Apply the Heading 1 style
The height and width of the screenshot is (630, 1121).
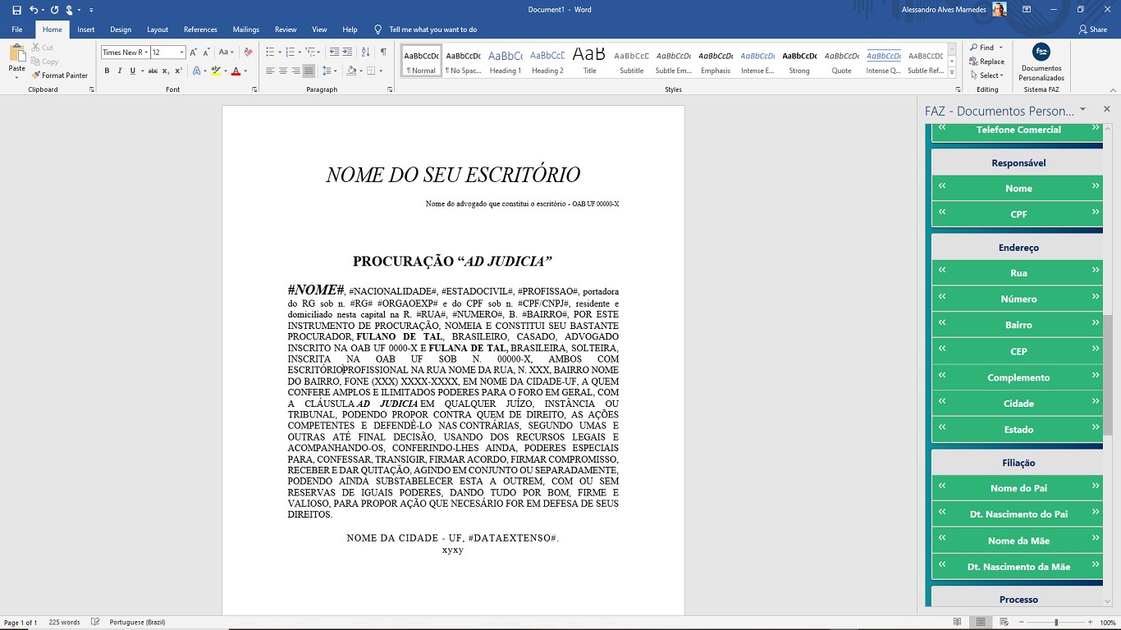pyautogui.click(x=505, y=61)
